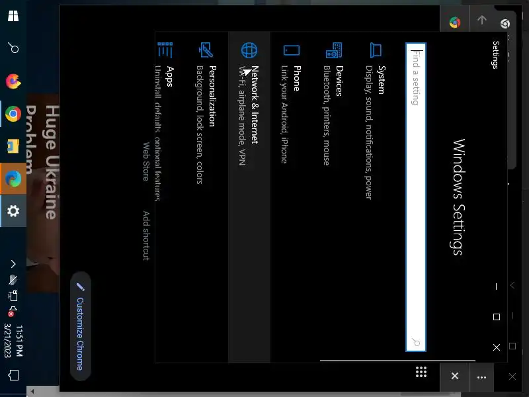Click the Chrome three-dots more button
529x397 pixels.
click(482, 377)
